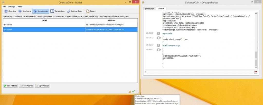Click the 0.00000000 balance value in console
263x105 pixels.
pos(168,58)
